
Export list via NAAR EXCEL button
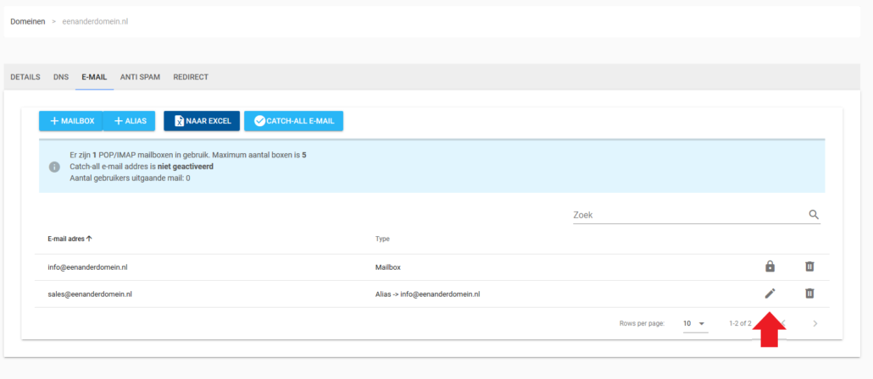pyautogui.click(x=202, y=121)
